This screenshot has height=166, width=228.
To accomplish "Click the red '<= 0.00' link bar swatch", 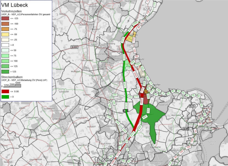I will click(5, 91).
